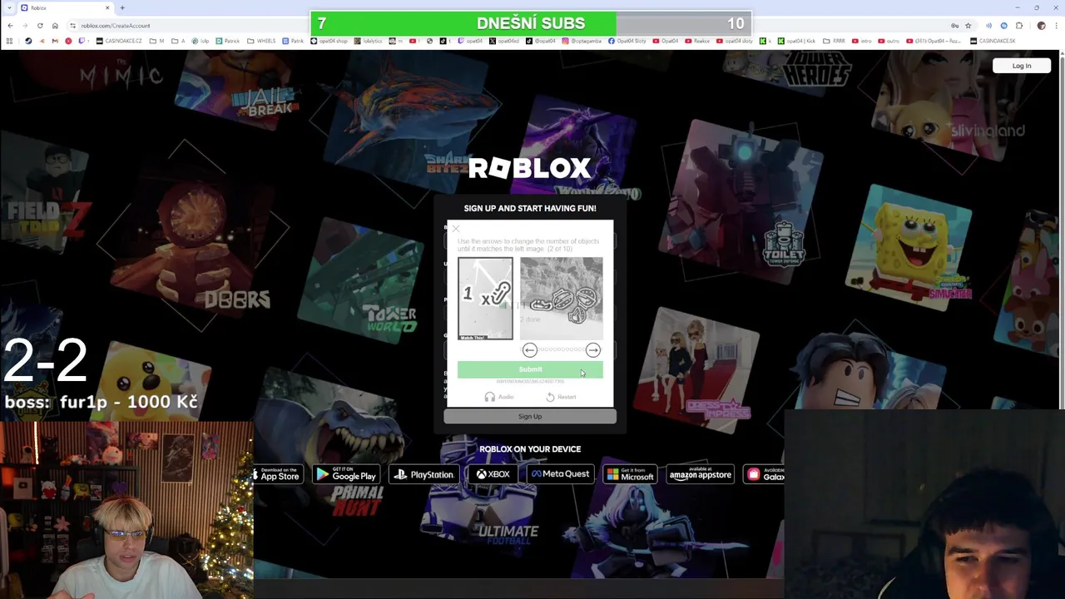Open the WHEELS bookmarks folder
The height and width of the screenshot is (599, 1065).
click(x=261, y=41)
